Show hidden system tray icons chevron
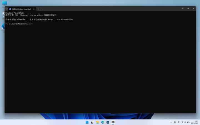The width and height of the screenshot is (200, 125). (171, 122)
